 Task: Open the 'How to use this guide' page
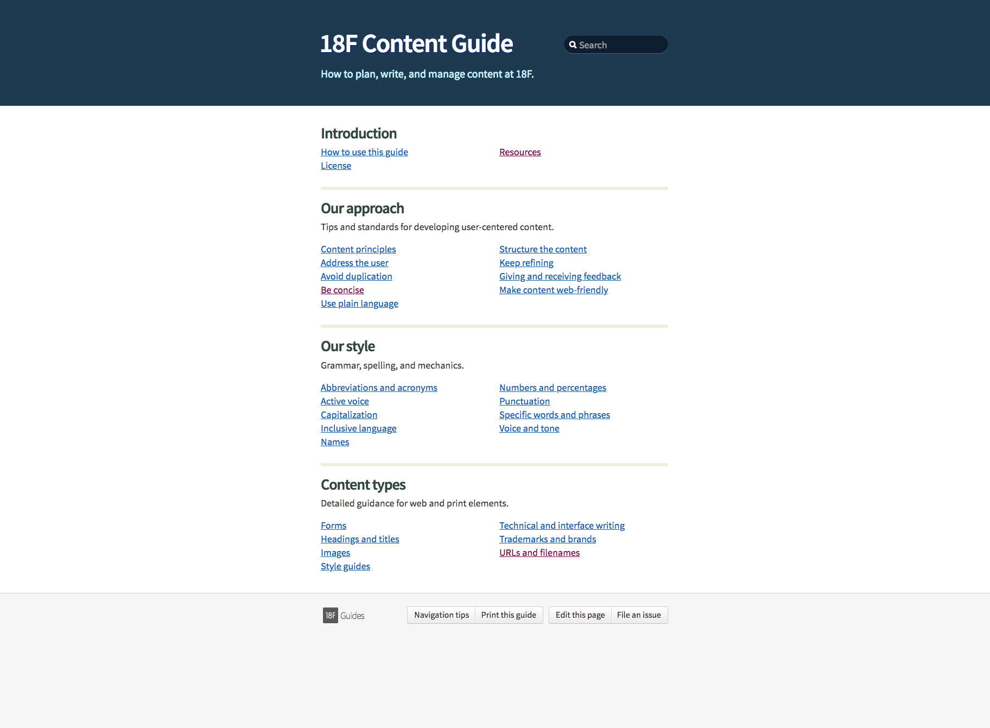pos(364,152)
